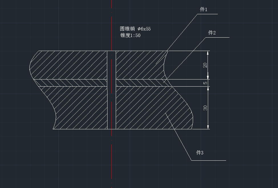The height and width of the screenshot is (188, 278).
Task: Select bottom layer hatch left of pin
Action: pos(80,108)
